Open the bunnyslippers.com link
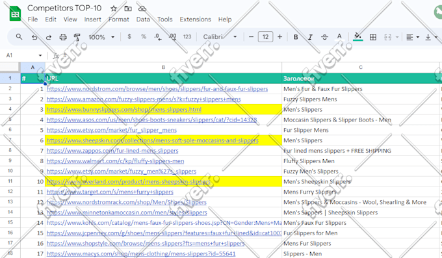Image resolution: width=442 pixels, height=258 pixels. [124, 109]
